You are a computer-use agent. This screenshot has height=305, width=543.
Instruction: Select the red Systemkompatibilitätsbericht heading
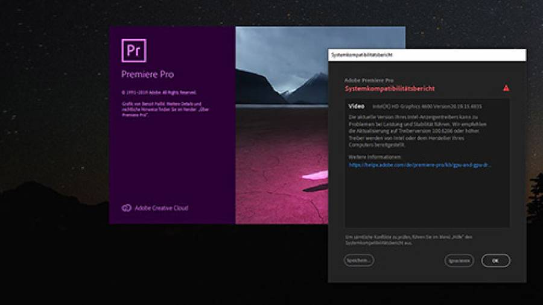tap(390, 89)
